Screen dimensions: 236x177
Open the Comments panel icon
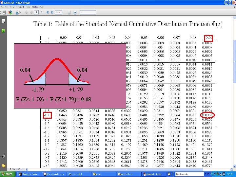tap(4, 166)
